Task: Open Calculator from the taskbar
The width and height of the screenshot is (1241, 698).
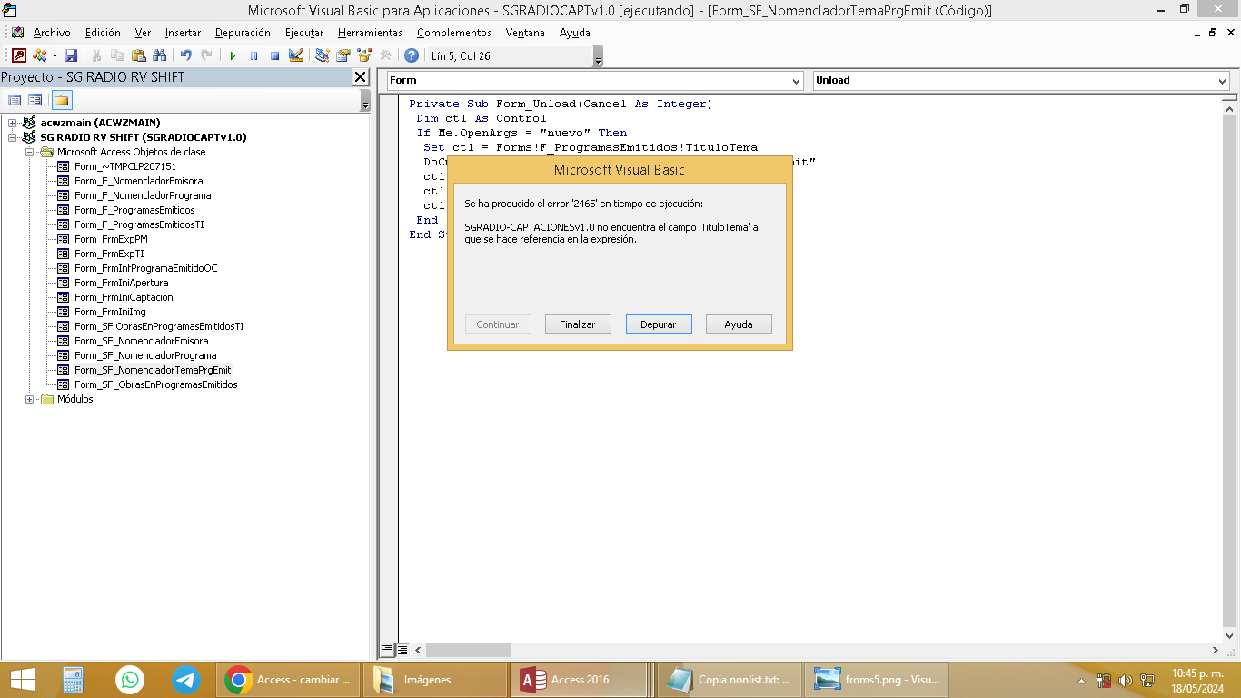Action: click(74, 680)
